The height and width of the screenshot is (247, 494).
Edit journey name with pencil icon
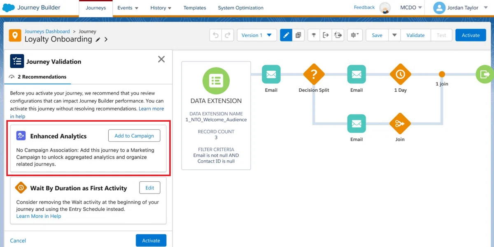98,40
